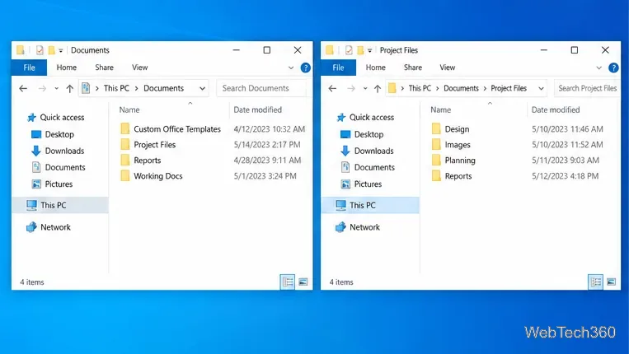Go back in Project Files window
This screenshot has width=629, height=354.
[x=332, y=89]
